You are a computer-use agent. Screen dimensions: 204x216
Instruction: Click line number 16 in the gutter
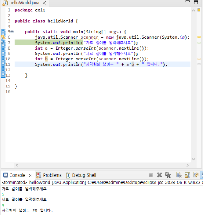[x=8, y=92]
